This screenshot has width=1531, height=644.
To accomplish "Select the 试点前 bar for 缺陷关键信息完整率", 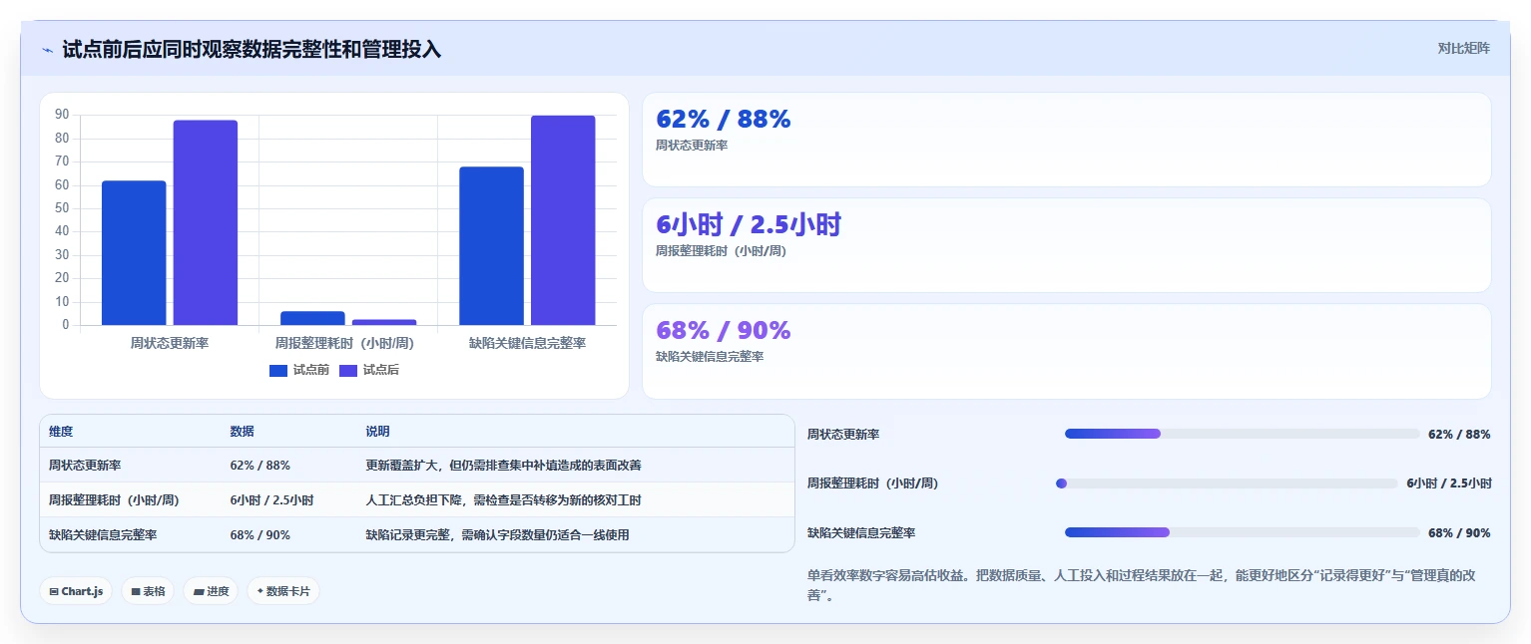I will click(x=491, y=246).
